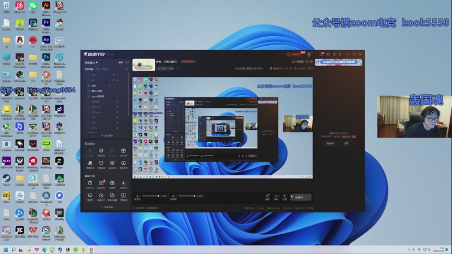Click the 添加素材 add source button
The width and height of the screenshot is (452, 254).
(106, 135)
